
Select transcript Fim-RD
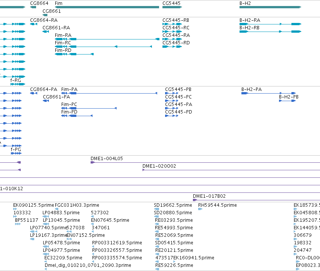pos(63,50)
